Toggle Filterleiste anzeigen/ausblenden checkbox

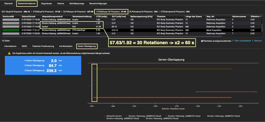(x=202, y=41)
